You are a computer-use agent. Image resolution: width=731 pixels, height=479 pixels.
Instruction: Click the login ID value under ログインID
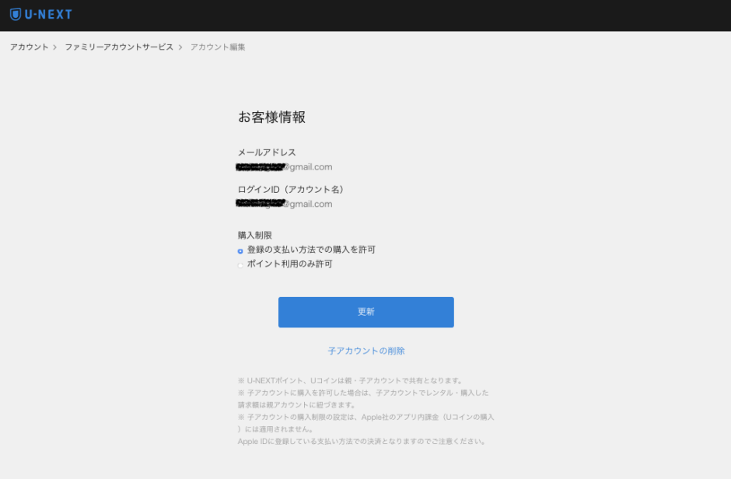(x=285, y=205)
